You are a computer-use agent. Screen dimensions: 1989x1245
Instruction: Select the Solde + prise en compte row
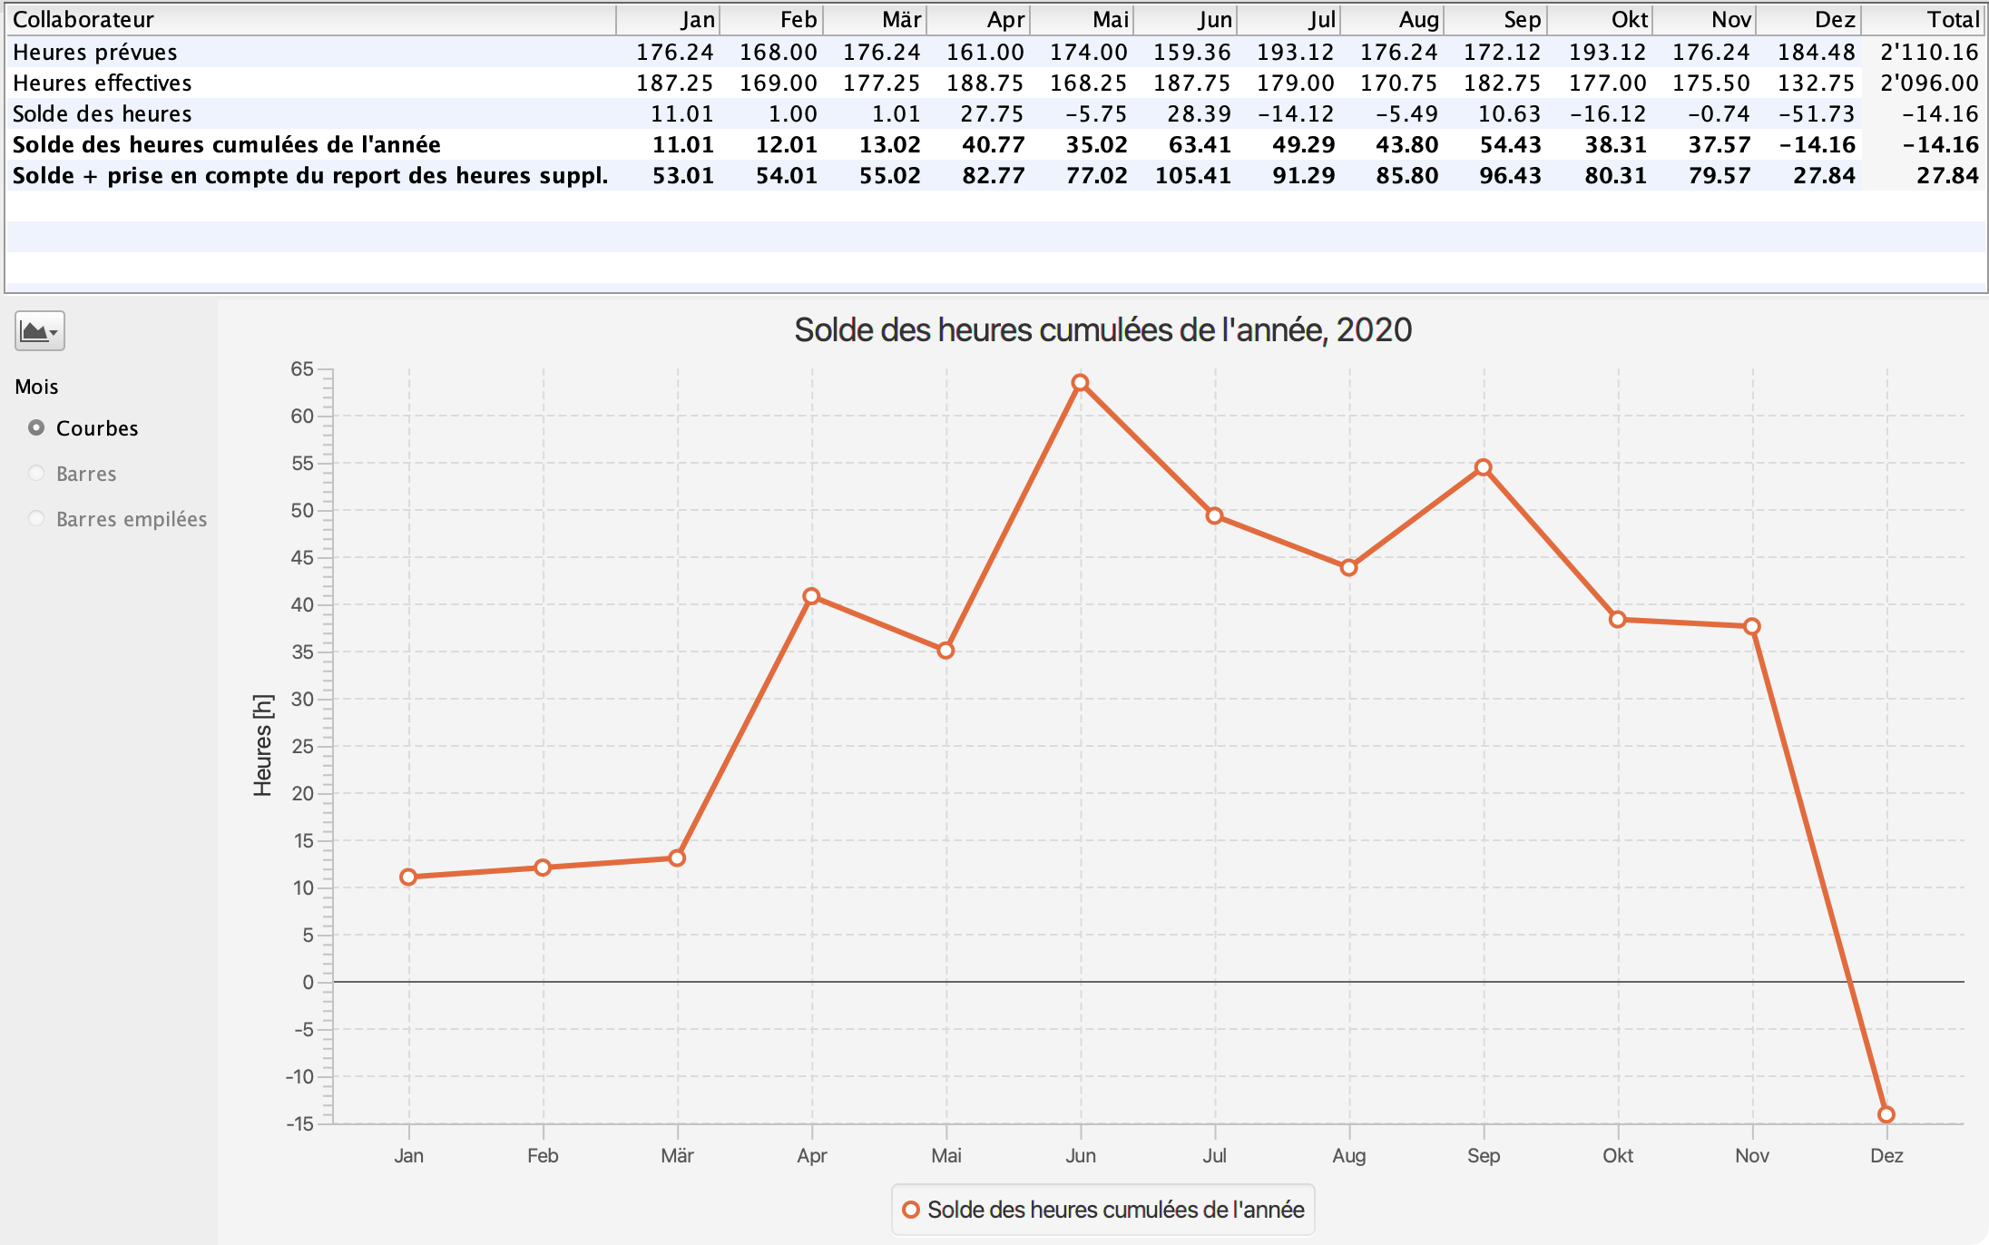(x=996, y=176)
